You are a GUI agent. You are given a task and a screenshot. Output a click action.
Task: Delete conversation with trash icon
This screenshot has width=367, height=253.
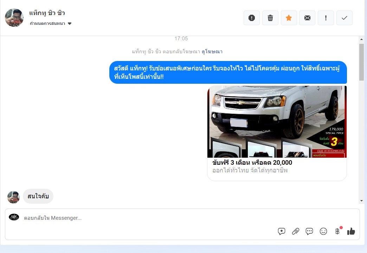tap(270, 18)
